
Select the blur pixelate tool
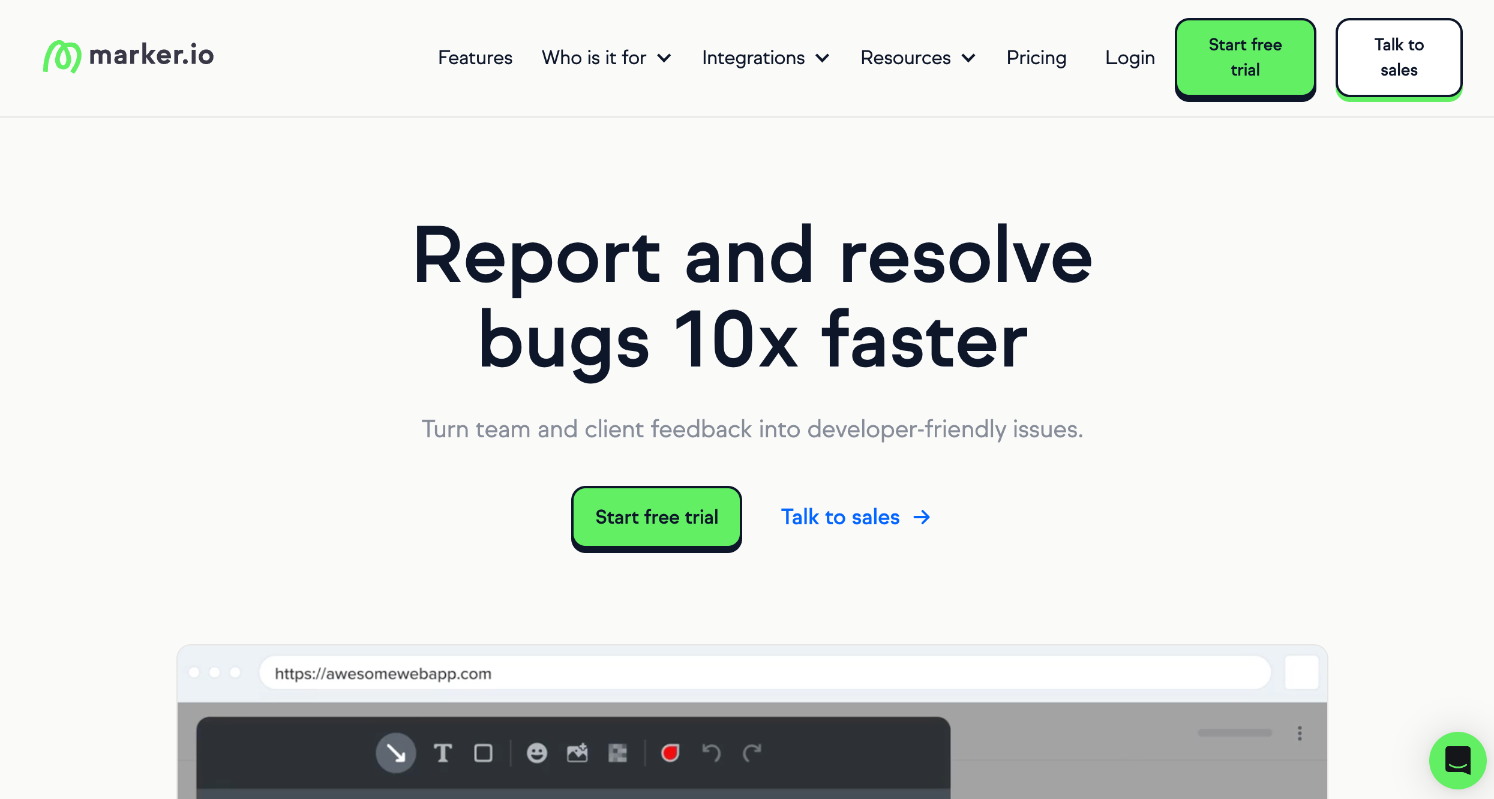[617, 753]
